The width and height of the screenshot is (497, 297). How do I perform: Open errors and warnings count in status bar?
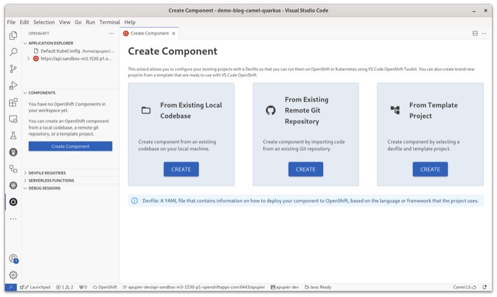click(x=65, y=287)
